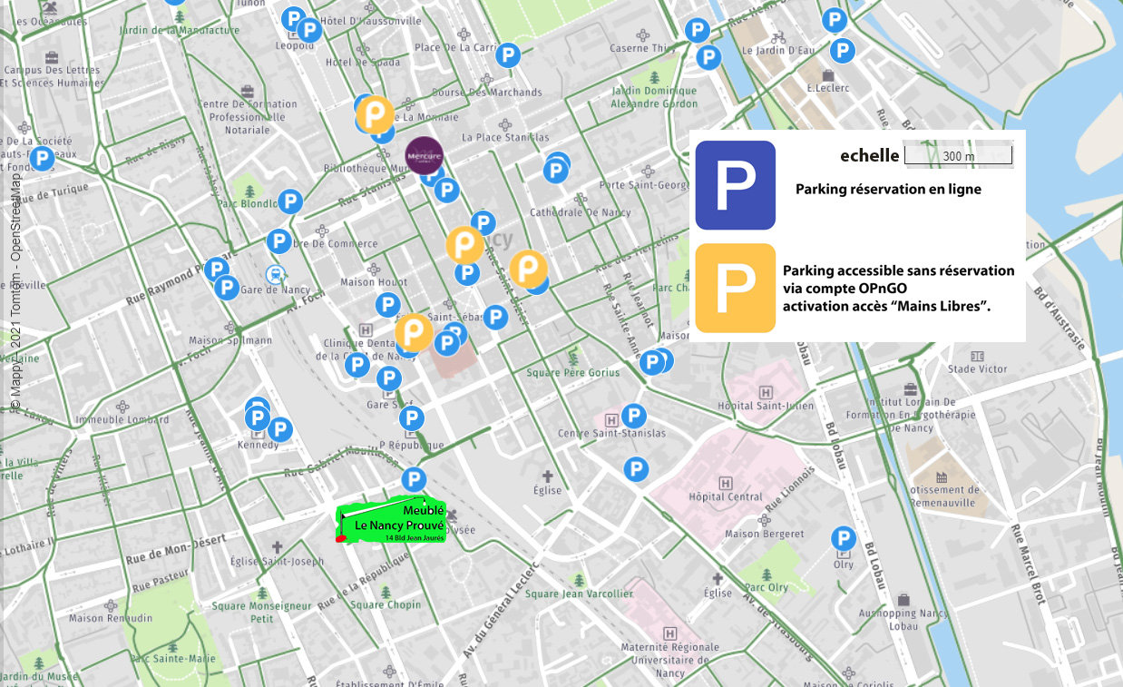
Task: Click "Parking réservation en ligne" legend text
Action: (888, 190)
